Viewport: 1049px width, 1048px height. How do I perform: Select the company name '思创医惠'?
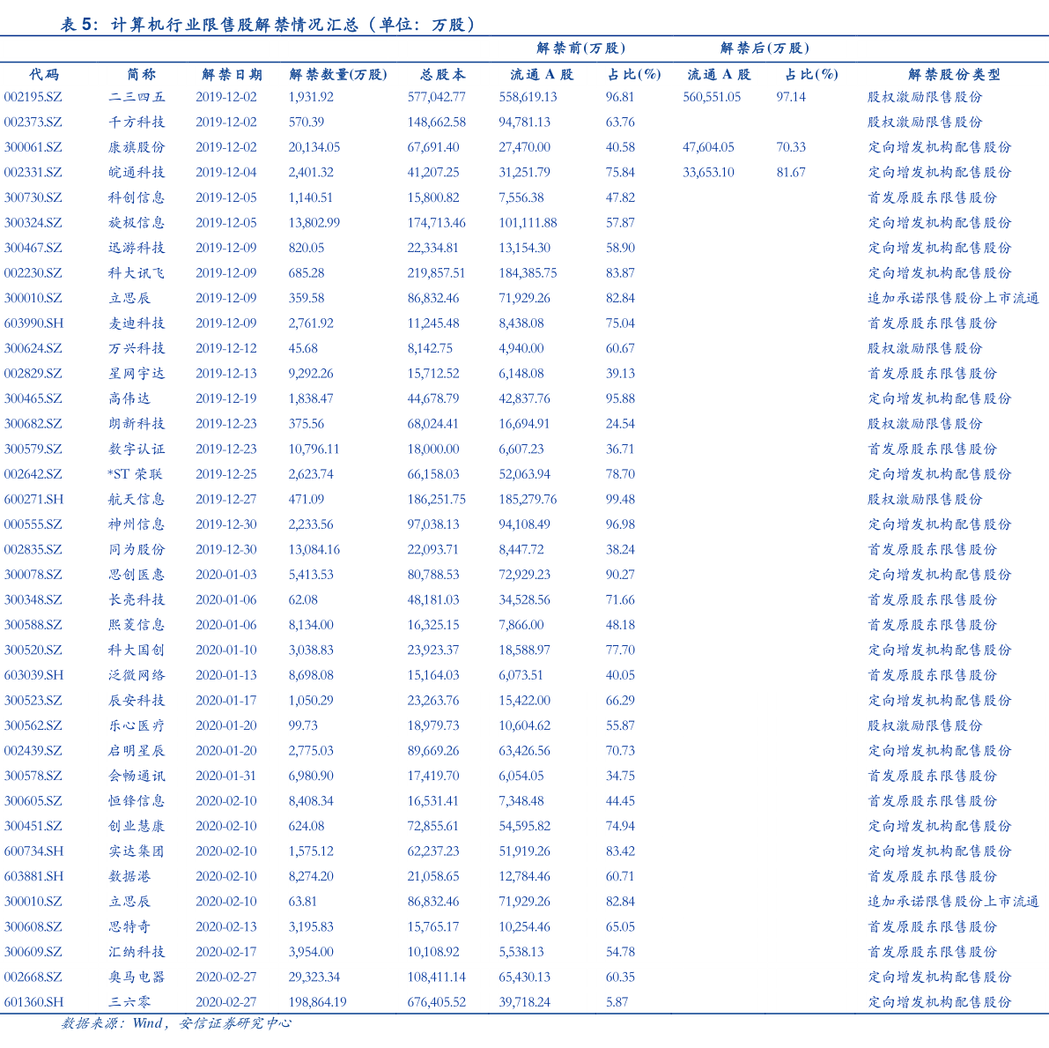137,575
